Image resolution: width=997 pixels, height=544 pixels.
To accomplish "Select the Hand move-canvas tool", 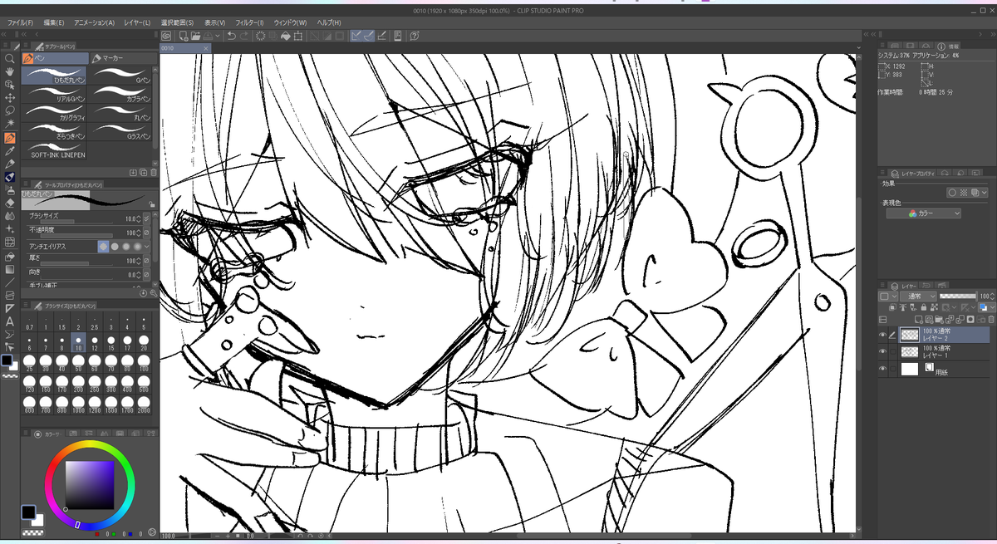I will click(9, 71).
